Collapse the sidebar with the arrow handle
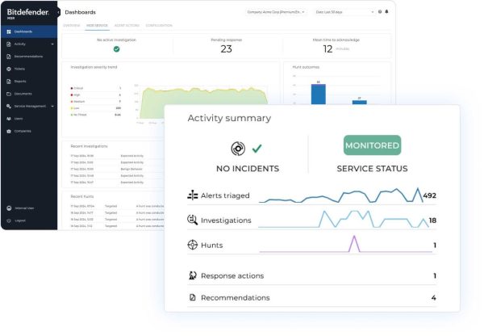The height and width of the screenshot is (336, 484). pyautogui.click(x=58, y=12)
